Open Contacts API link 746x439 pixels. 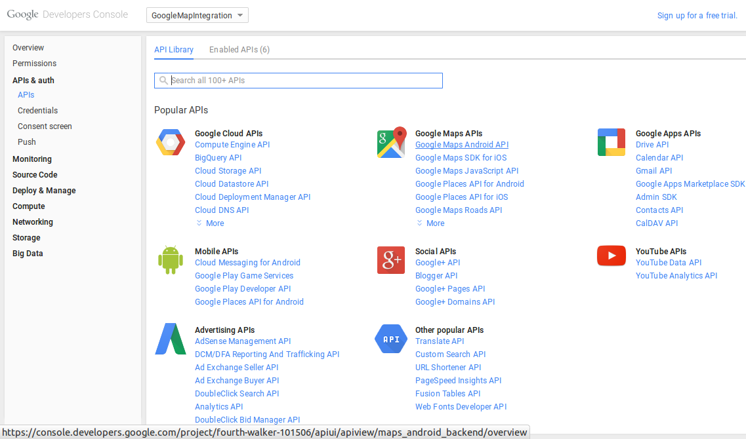tap(659, 210)
